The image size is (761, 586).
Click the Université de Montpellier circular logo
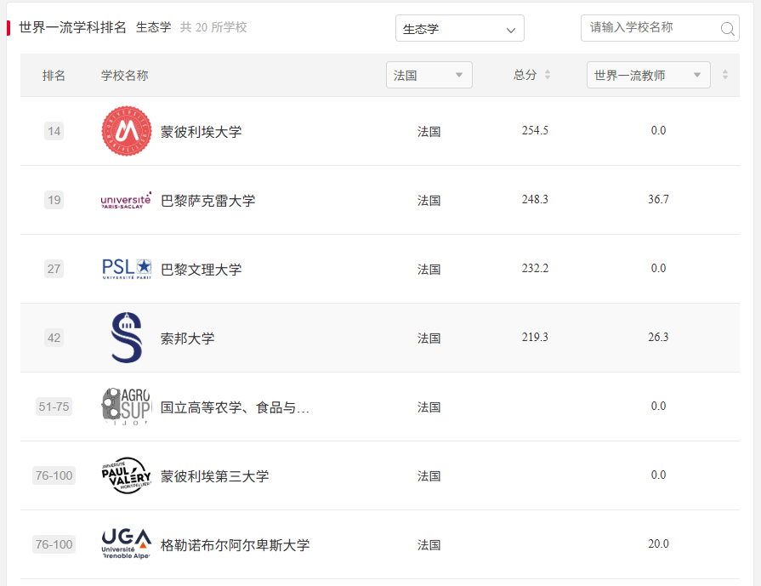coord(126,130)
